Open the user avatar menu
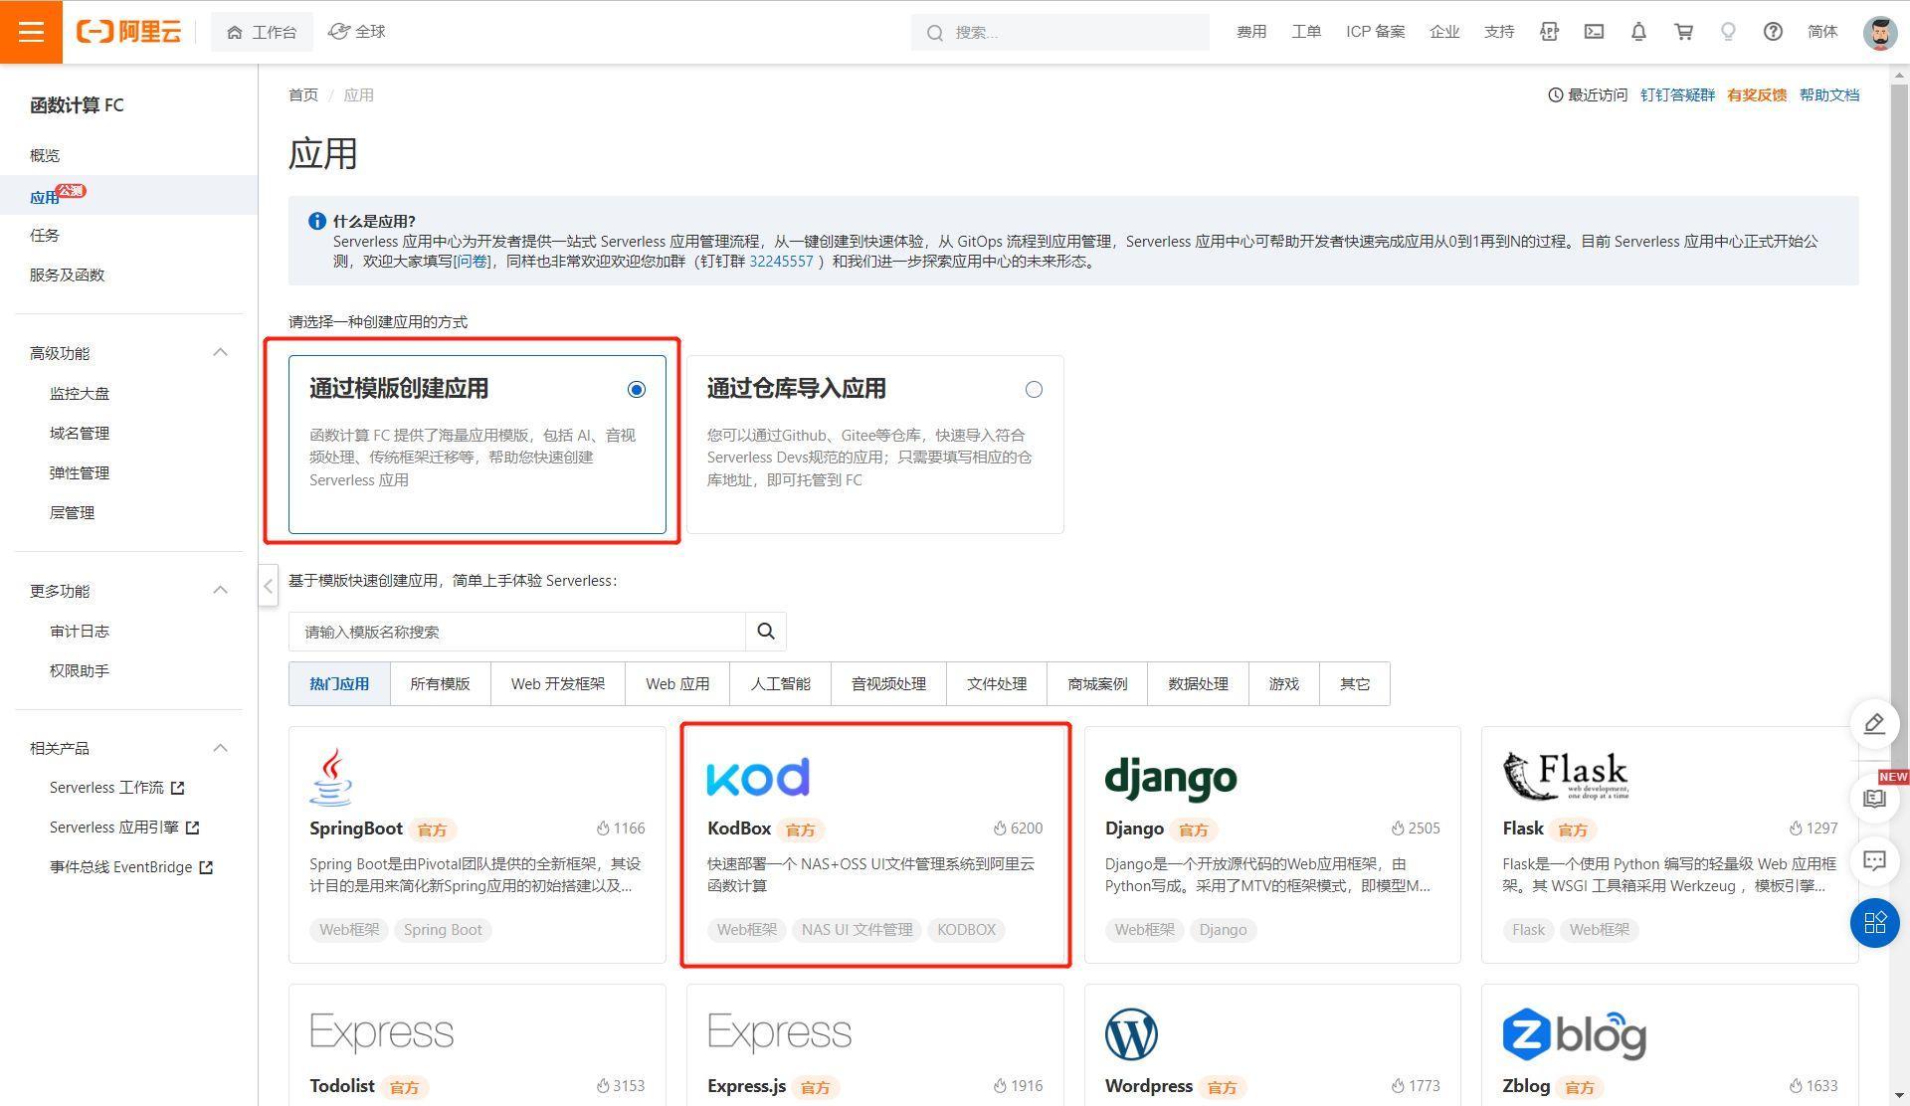This screenshot has width=1910, height=1106. point(1879,32)
